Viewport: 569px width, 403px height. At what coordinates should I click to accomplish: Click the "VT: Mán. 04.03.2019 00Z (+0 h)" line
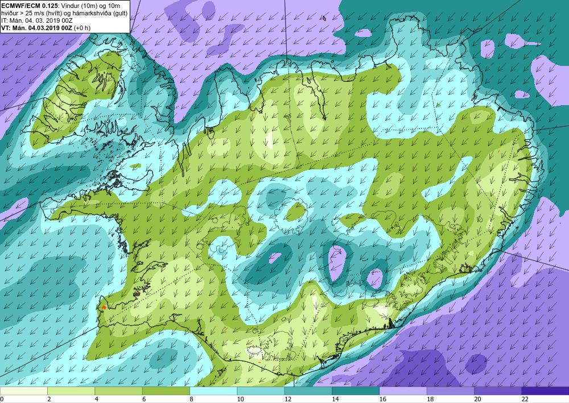tap(46, 28)
